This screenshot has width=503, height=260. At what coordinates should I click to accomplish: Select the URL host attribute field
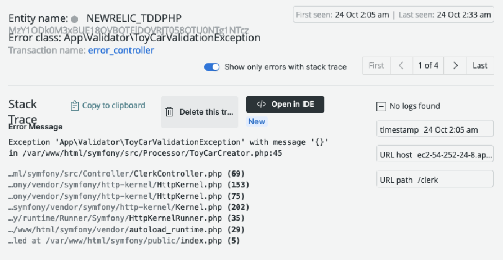435,154
